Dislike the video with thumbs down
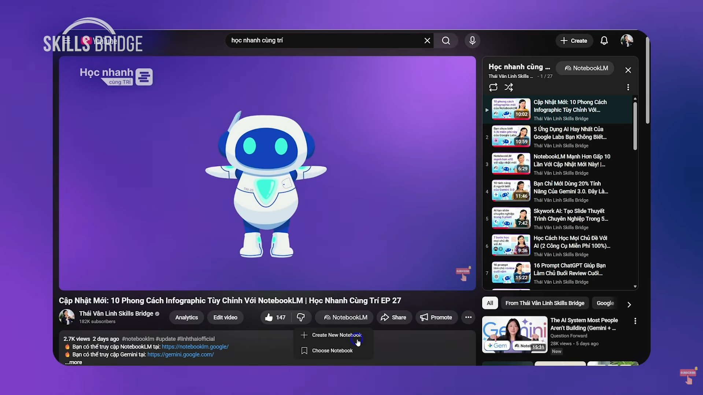 pyautogui.click(x=301, y=317)
